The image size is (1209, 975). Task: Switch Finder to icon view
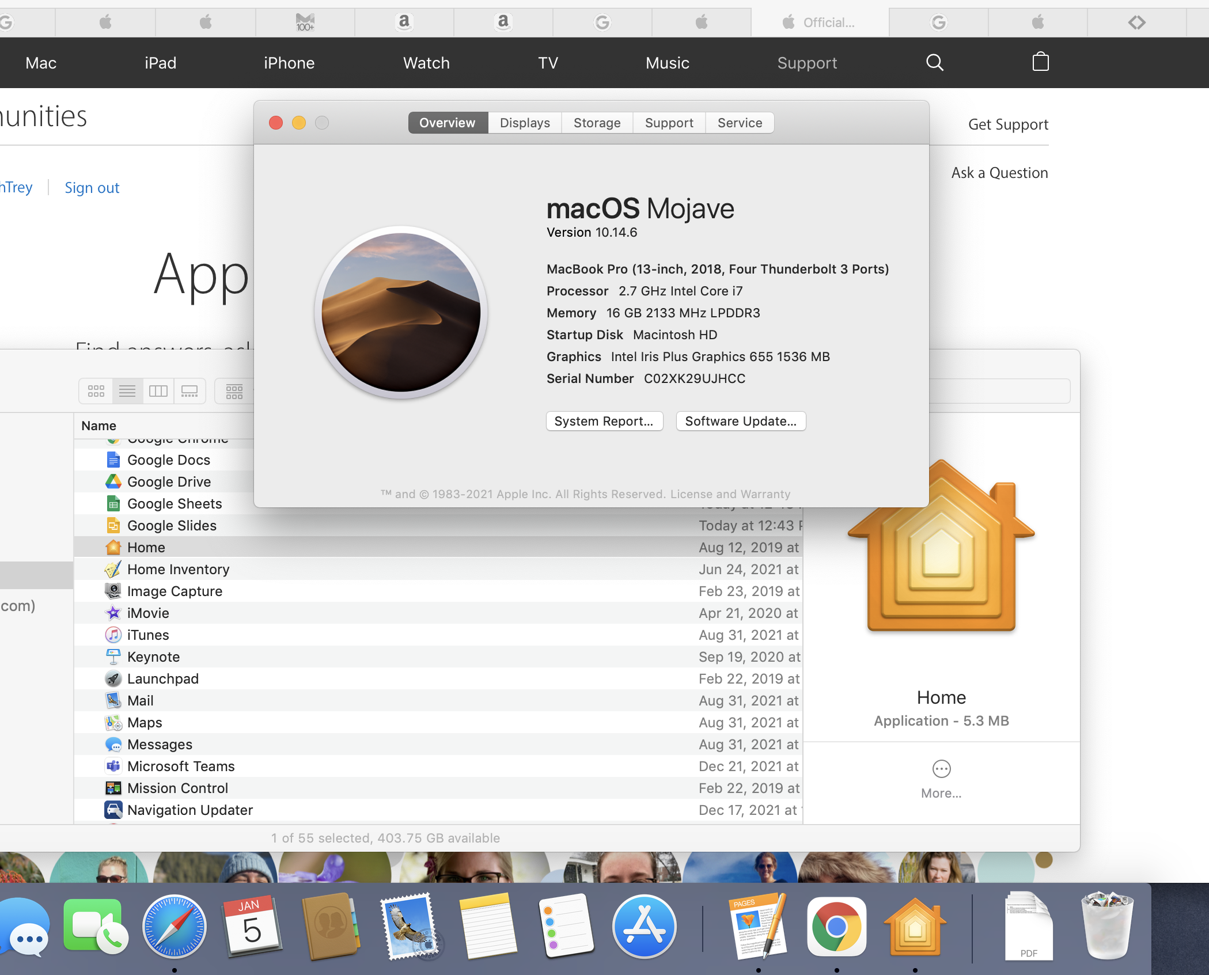[x=96, y=392]
